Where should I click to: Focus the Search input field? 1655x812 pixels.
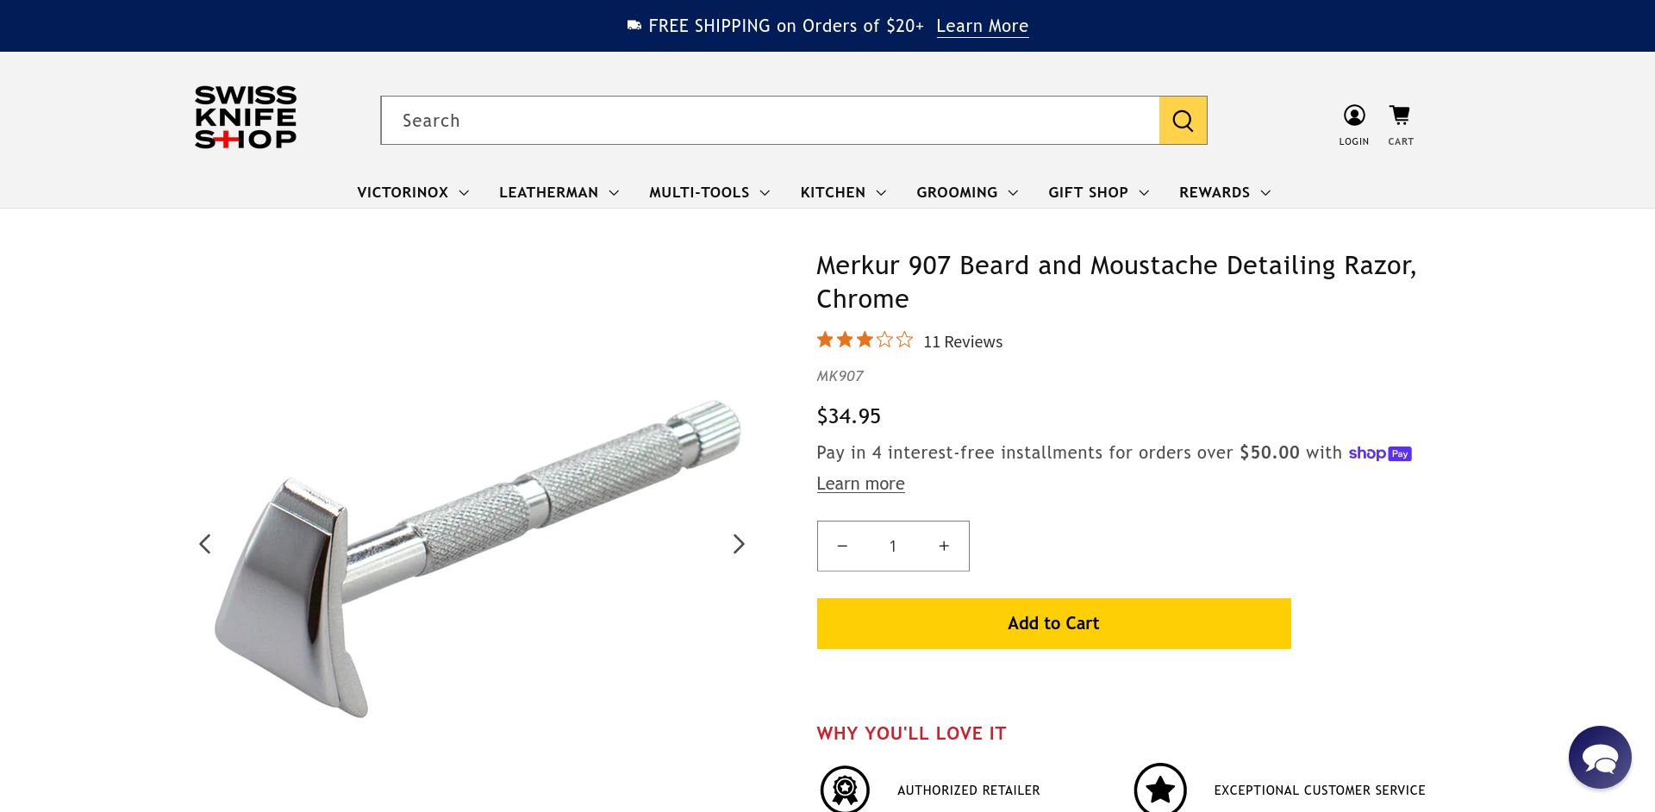click(x=770, y=121)
